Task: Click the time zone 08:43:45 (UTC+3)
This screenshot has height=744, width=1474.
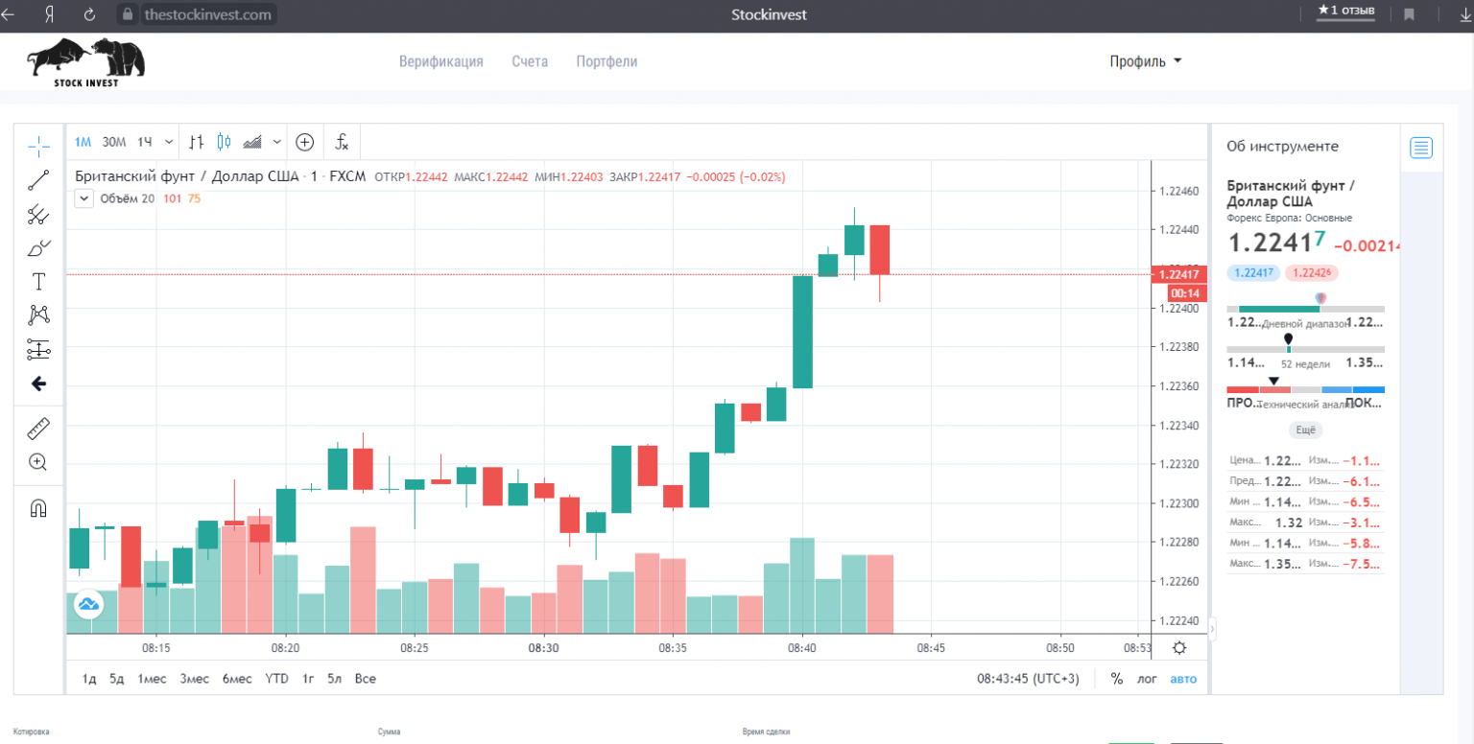Action: coord(1029,679)
